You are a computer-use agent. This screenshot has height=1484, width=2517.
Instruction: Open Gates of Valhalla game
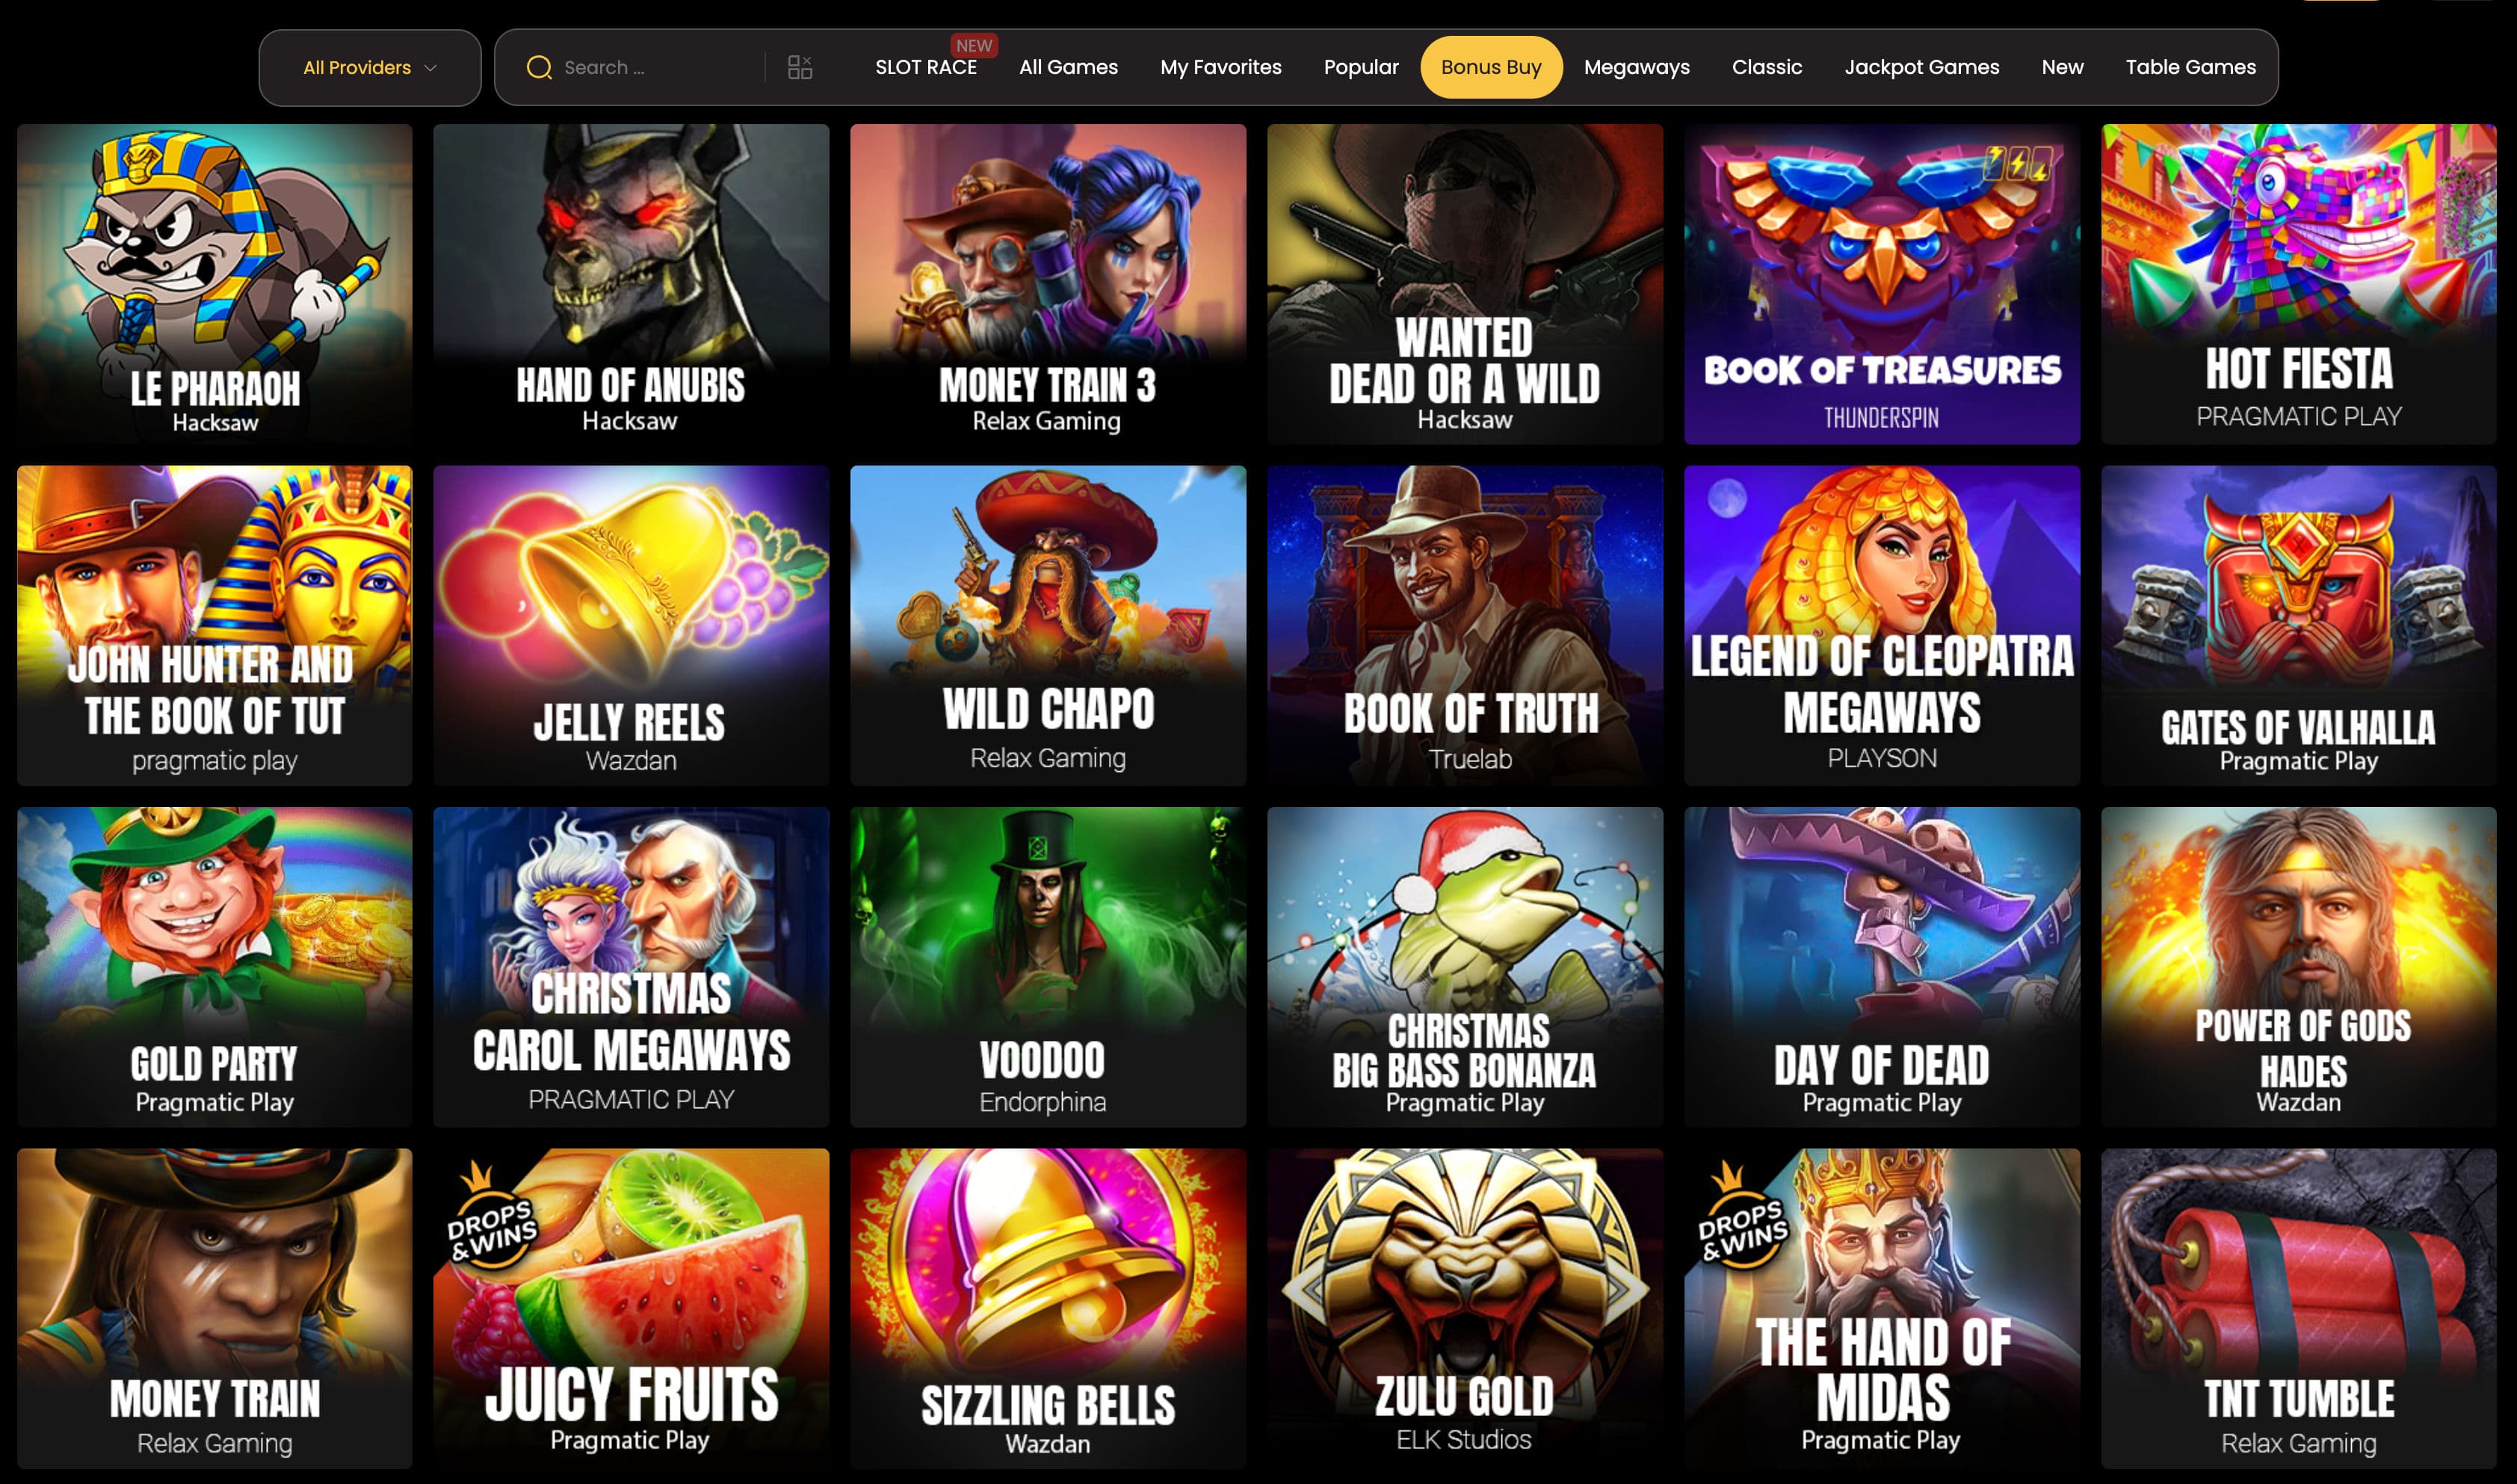point(2298,625)
